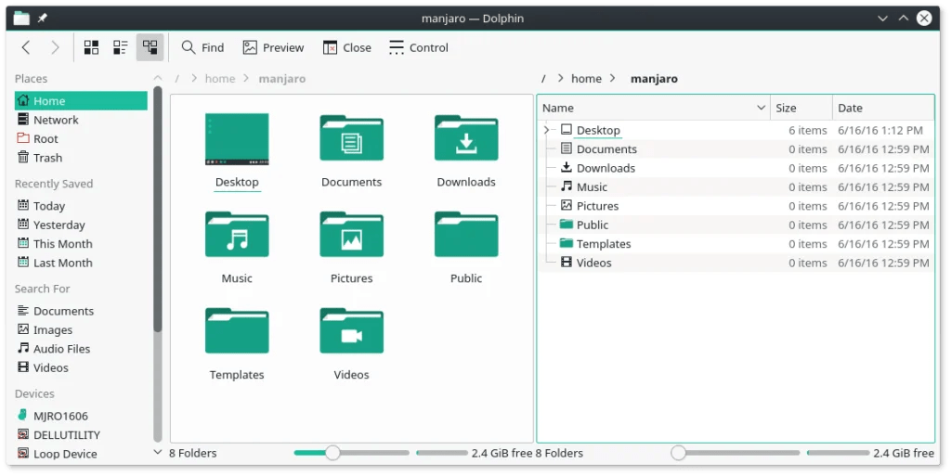This screenshot has width=951, height=476.
Task: Select Music row in details list
Action: tap(736, 187)
